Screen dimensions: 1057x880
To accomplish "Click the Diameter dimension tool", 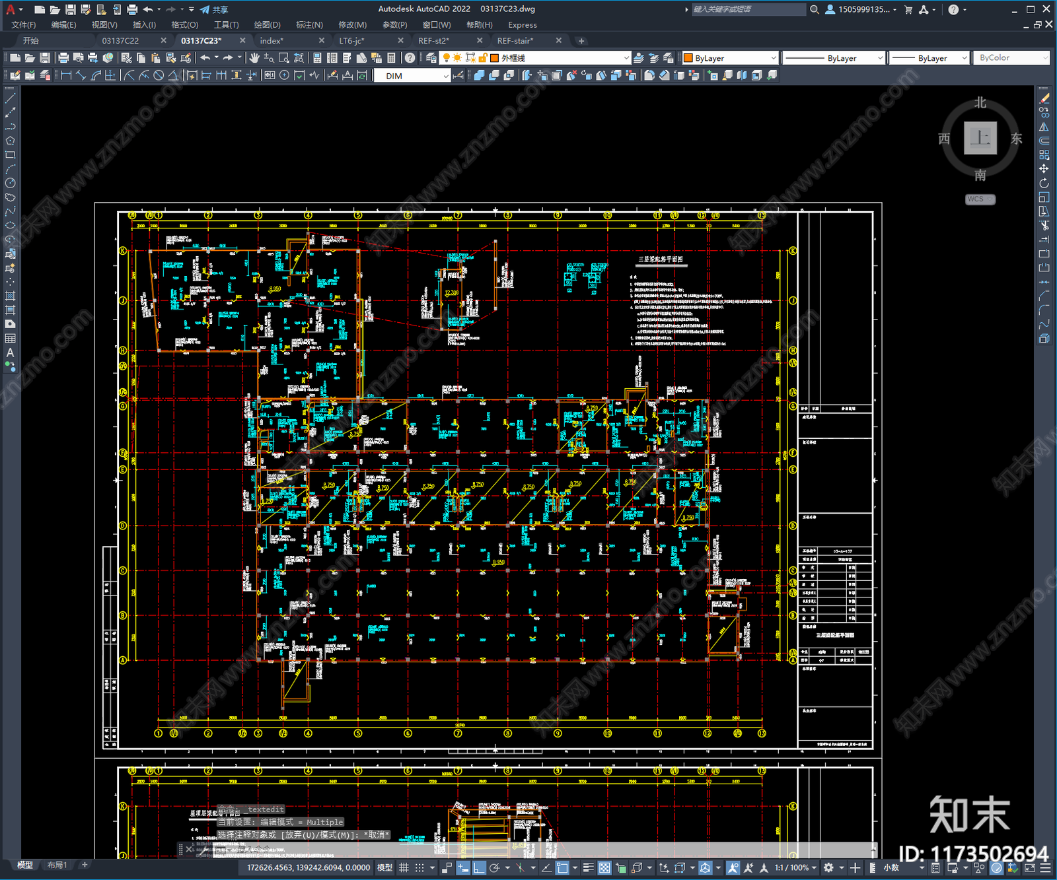I will click(x=159, y=75).
